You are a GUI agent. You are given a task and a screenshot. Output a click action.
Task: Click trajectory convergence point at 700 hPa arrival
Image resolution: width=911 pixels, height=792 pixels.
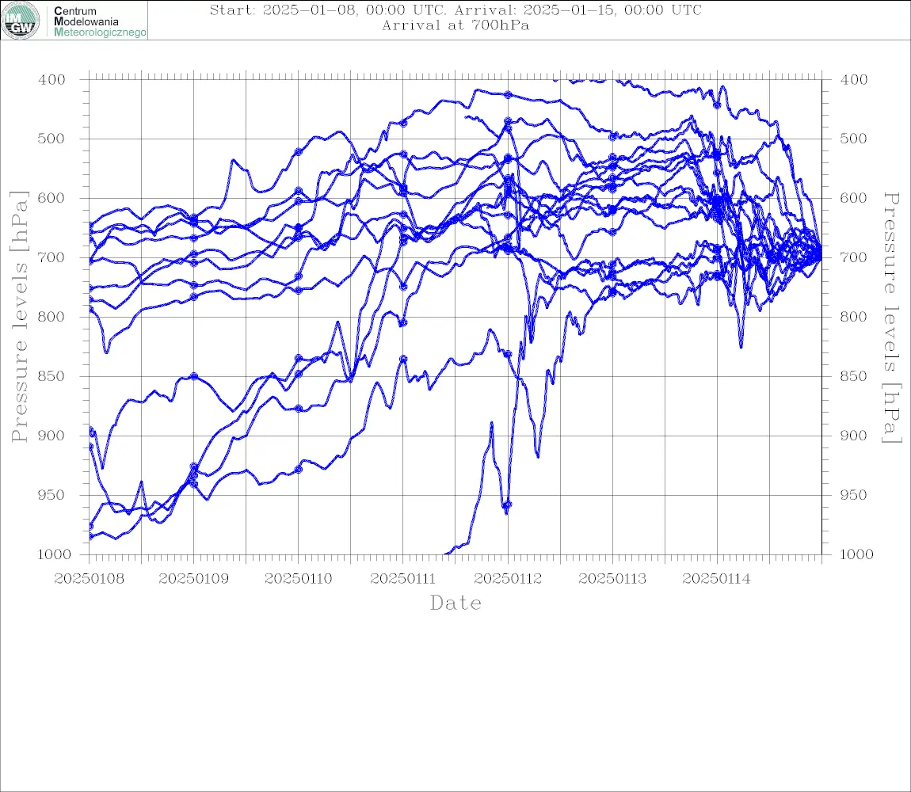pos(821,257)
